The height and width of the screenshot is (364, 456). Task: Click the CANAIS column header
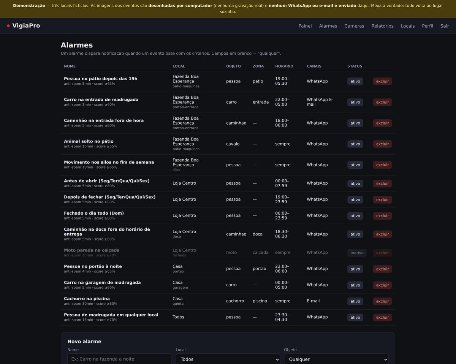pyautogui.click(x=314, y=66)
